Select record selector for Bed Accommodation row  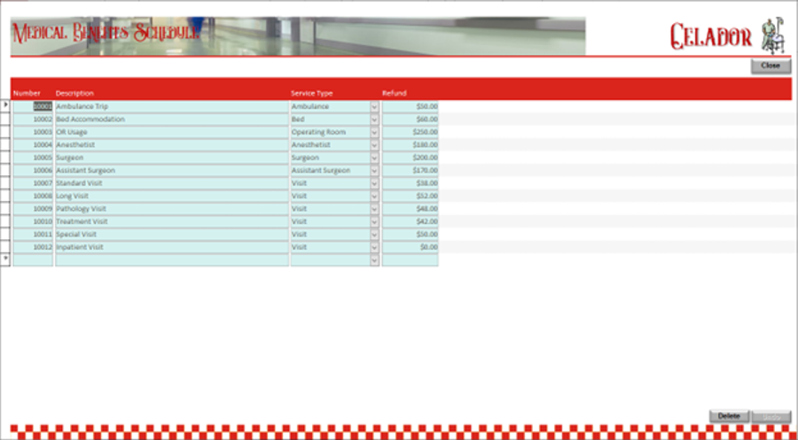(5, 120)
